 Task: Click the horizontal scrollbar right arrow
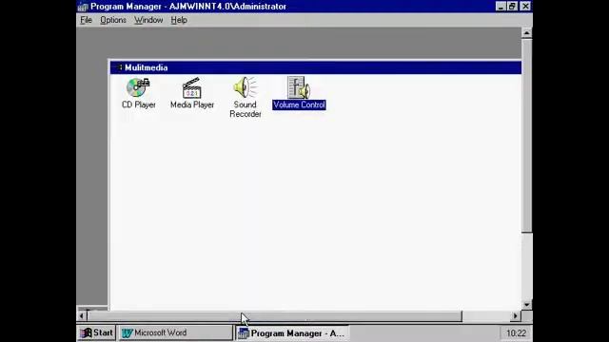(x=516, y=316)
